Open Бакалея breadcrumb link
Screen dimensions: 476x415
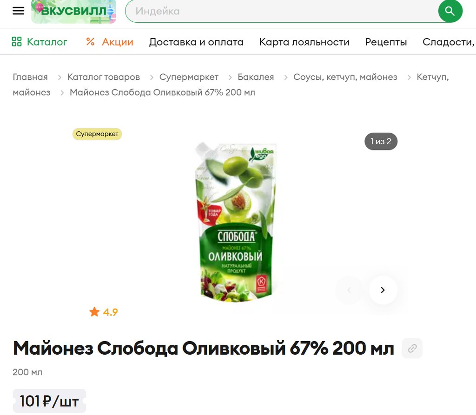pyautogui.click(x=256, y=77)
